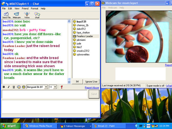This screenshot has height=129, width=172.
Task: Open the View menu
Action: 17,9
